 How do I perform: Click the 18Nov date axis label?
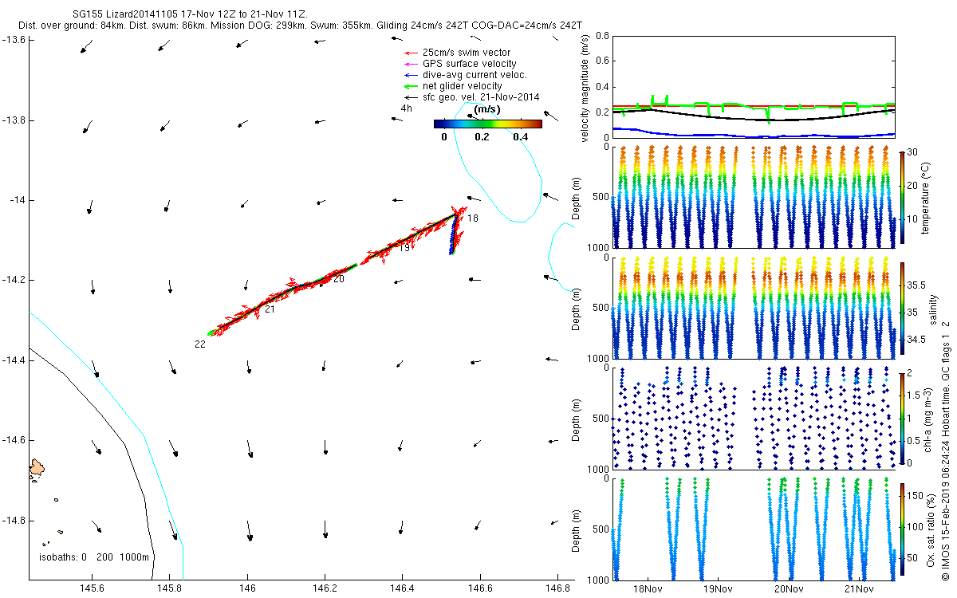[647, 589]
